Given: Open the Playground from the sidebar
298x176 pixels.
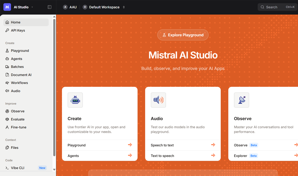Looking at the screenshot, I should [20, 50].
